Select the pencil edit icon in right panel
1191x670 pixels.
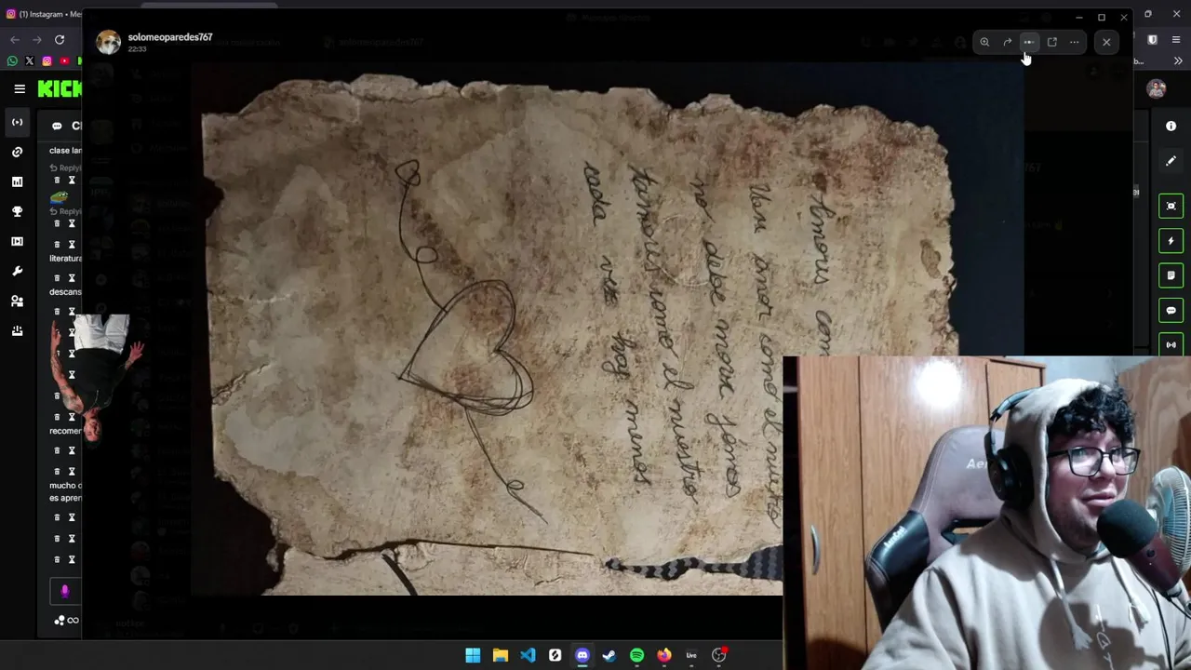(x=1171, y=161)
